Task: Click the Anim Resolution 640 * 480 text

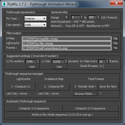Action: coord(73,22)
